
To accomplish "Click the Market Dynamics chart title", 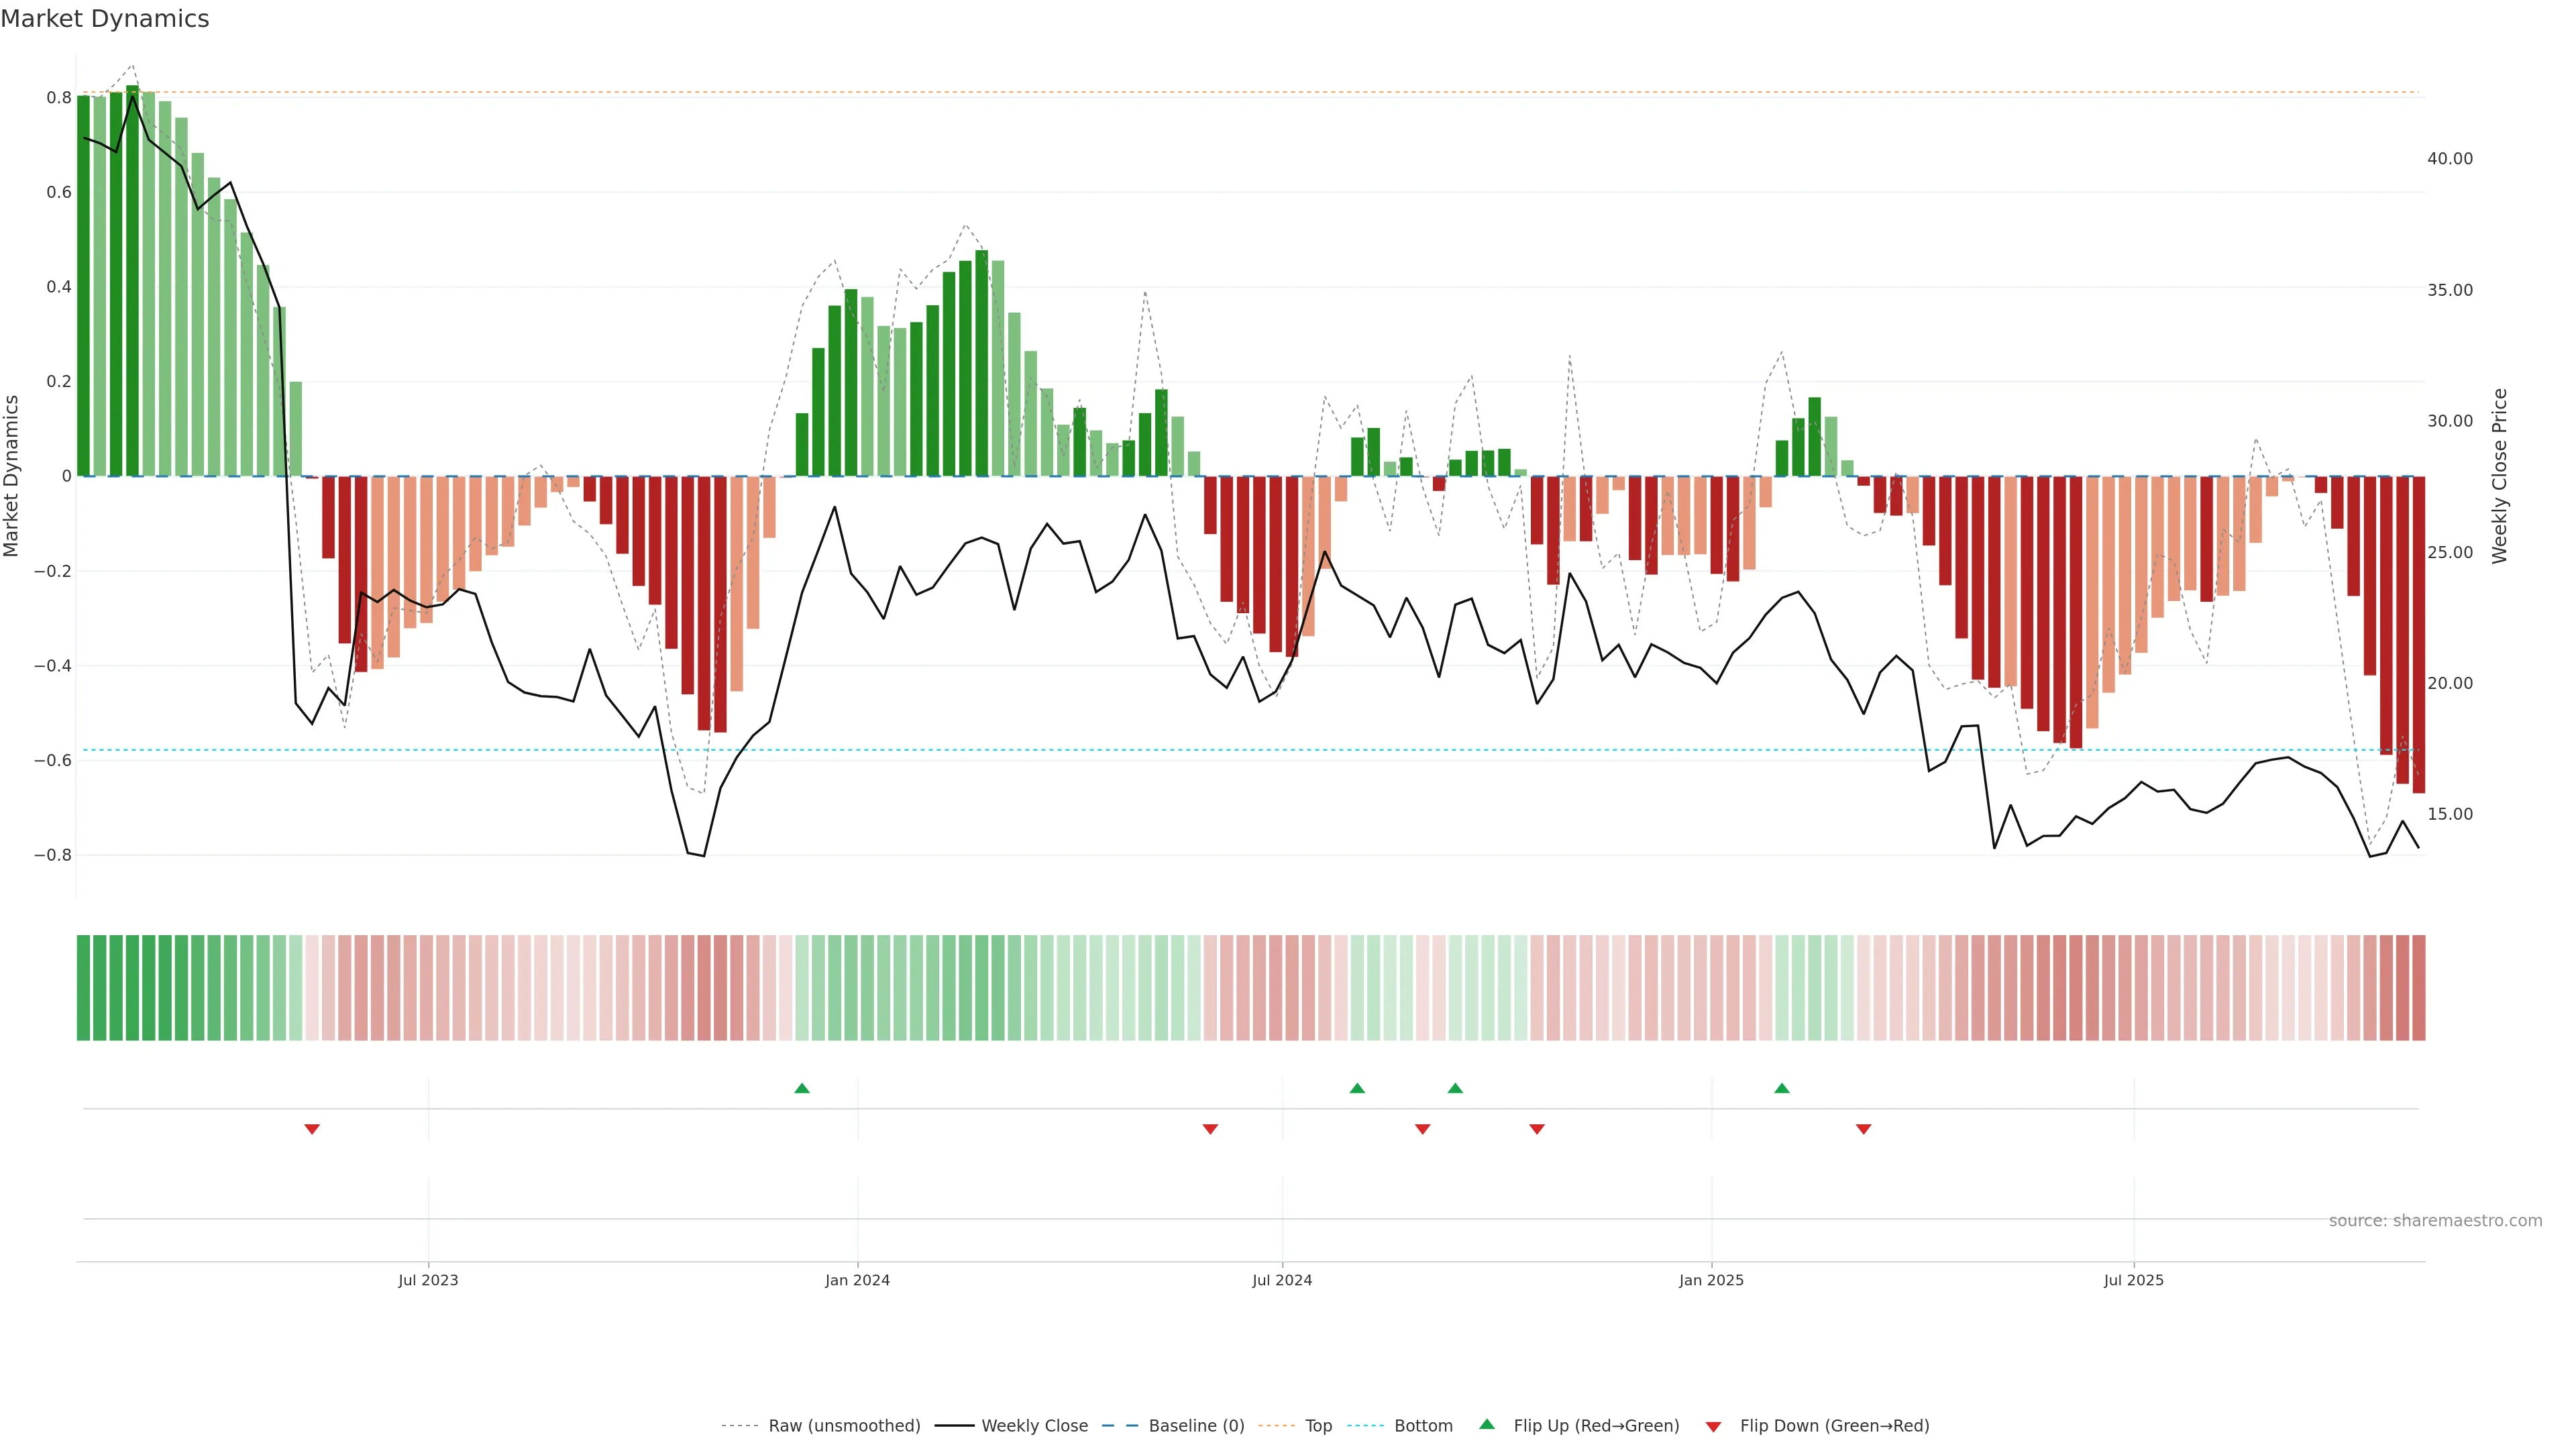I will [x=105, y=19].
